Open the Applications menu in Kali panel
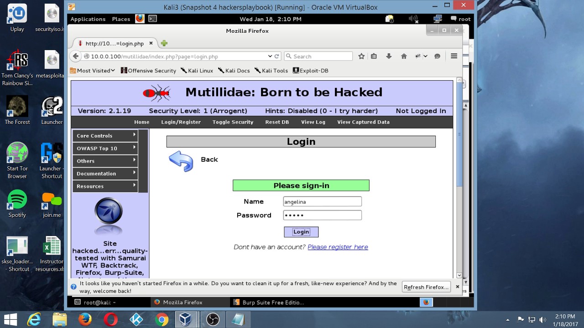Viewport: 584px width, 328px height. point(88,19)
